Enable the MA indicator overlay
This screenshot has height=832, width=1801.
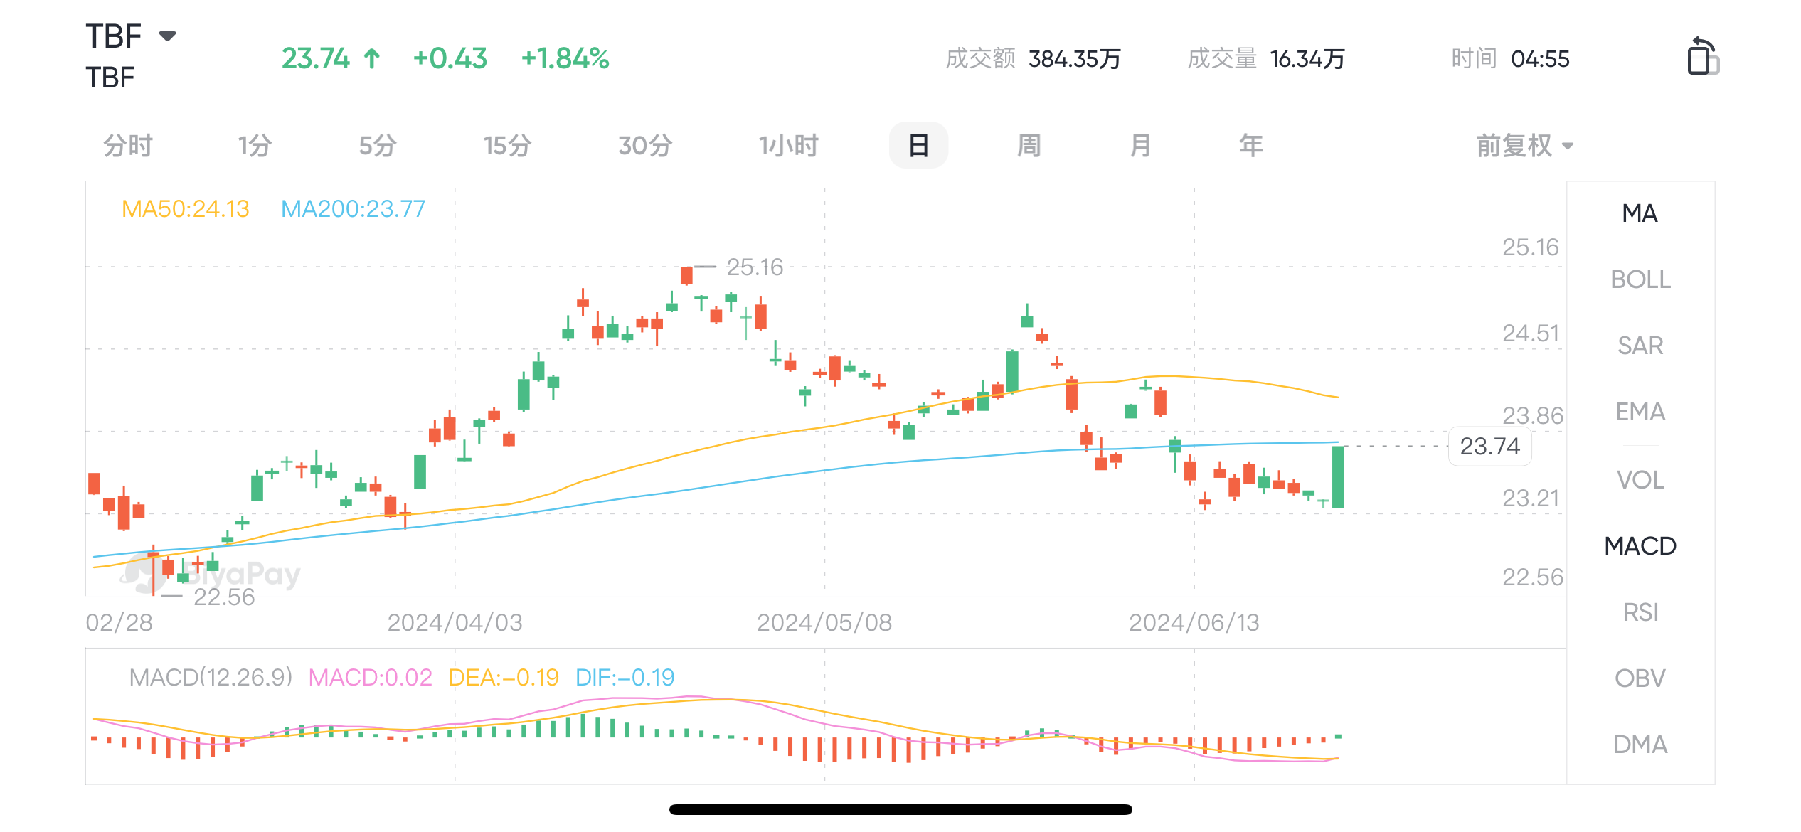click(x=1640, y=213)
